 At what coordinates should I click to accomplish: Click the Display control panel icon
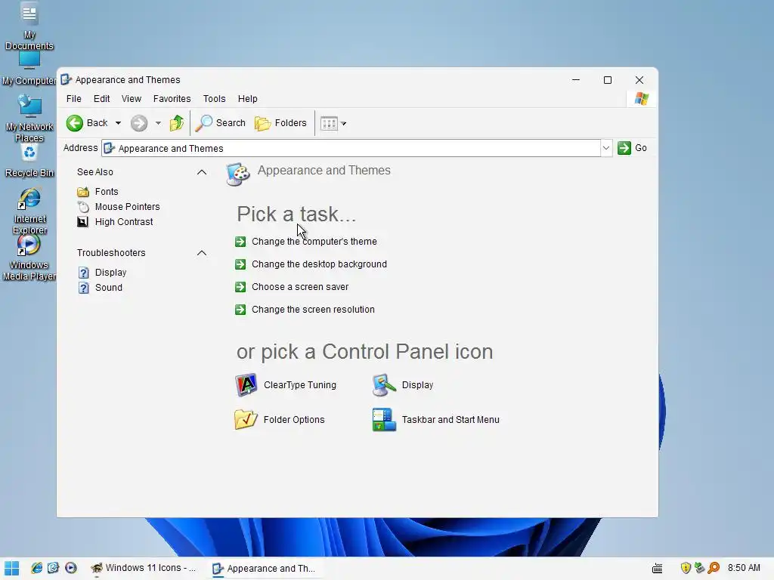(x=384, y=385)
